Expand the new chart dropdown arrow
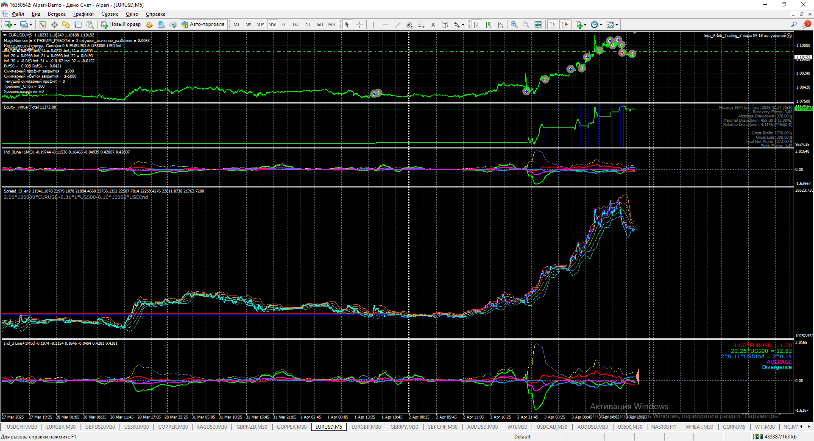The height and width of the screenshot is (441, 814). coord(15,25)
